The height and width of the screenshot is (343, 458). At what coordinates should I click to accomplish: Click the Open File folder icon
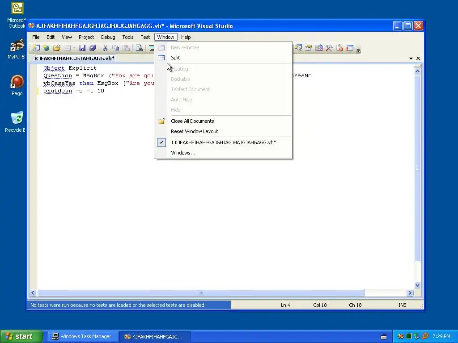(x=56, y=48)
